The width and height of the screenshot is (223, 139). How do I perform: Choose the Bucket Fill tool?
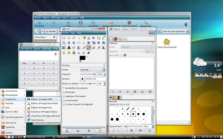(74, 48)
